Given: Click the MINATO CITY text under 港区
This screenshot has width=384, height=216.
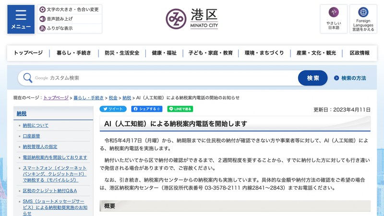Looking at the screenshot, I should 204,25.
